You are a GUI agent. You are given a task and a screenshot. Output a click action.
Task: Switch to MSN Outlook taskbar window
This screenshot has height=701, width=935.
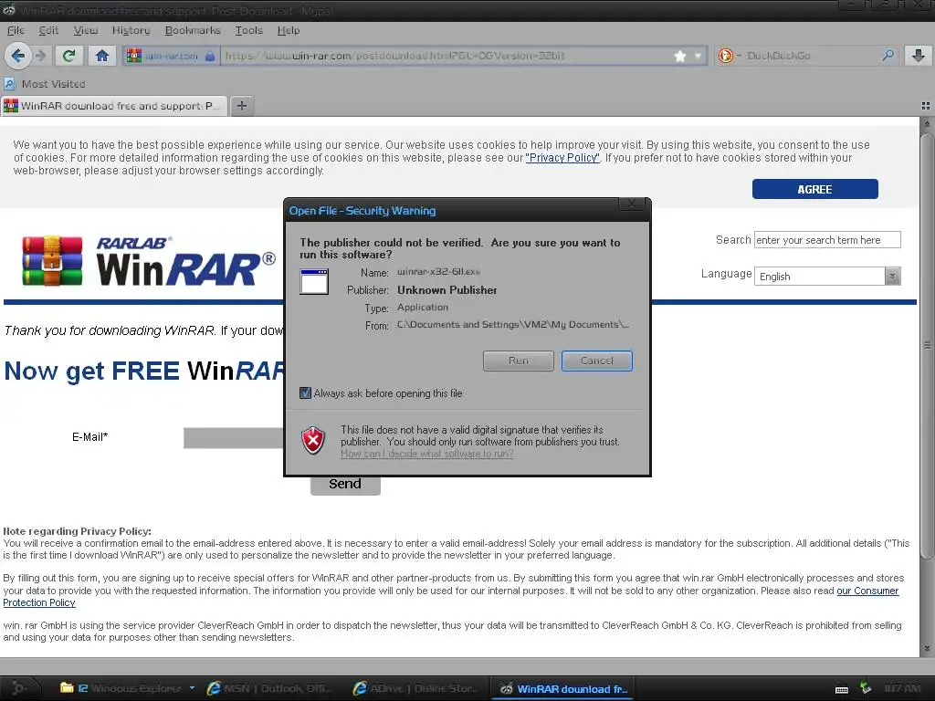point(269,688)
